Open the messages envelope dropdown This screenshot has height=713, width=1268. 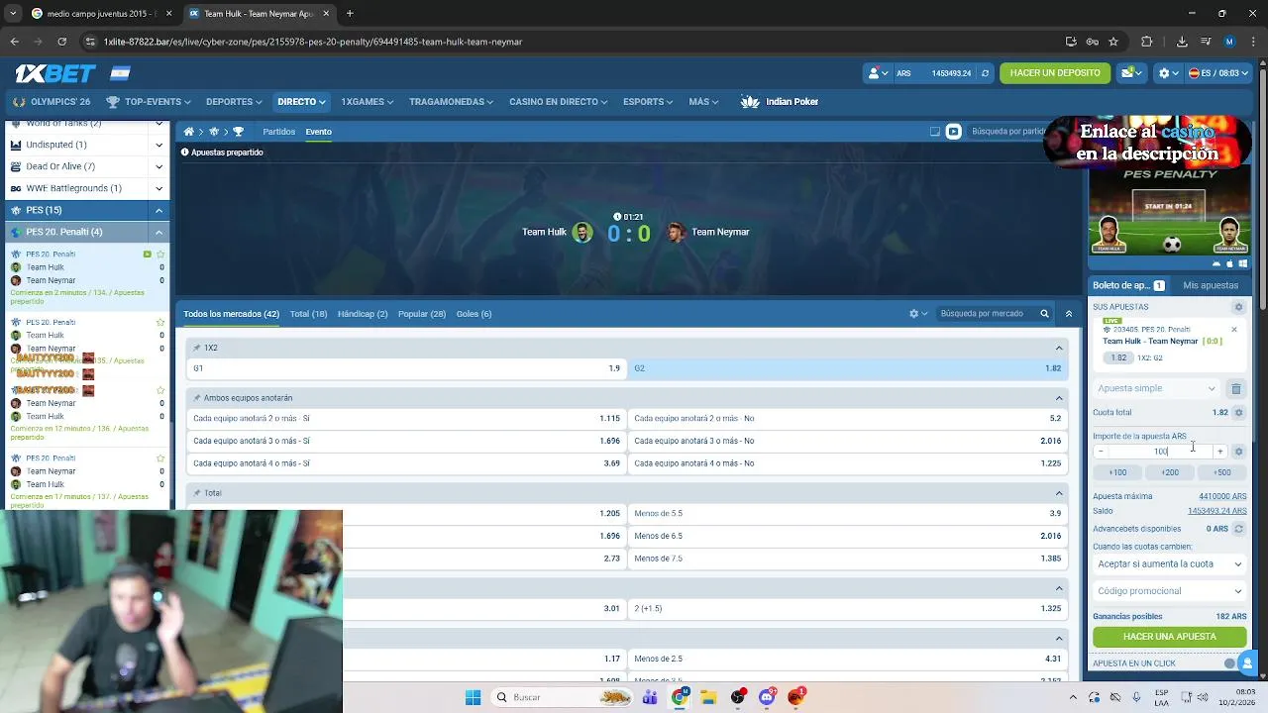[1130, 73]
